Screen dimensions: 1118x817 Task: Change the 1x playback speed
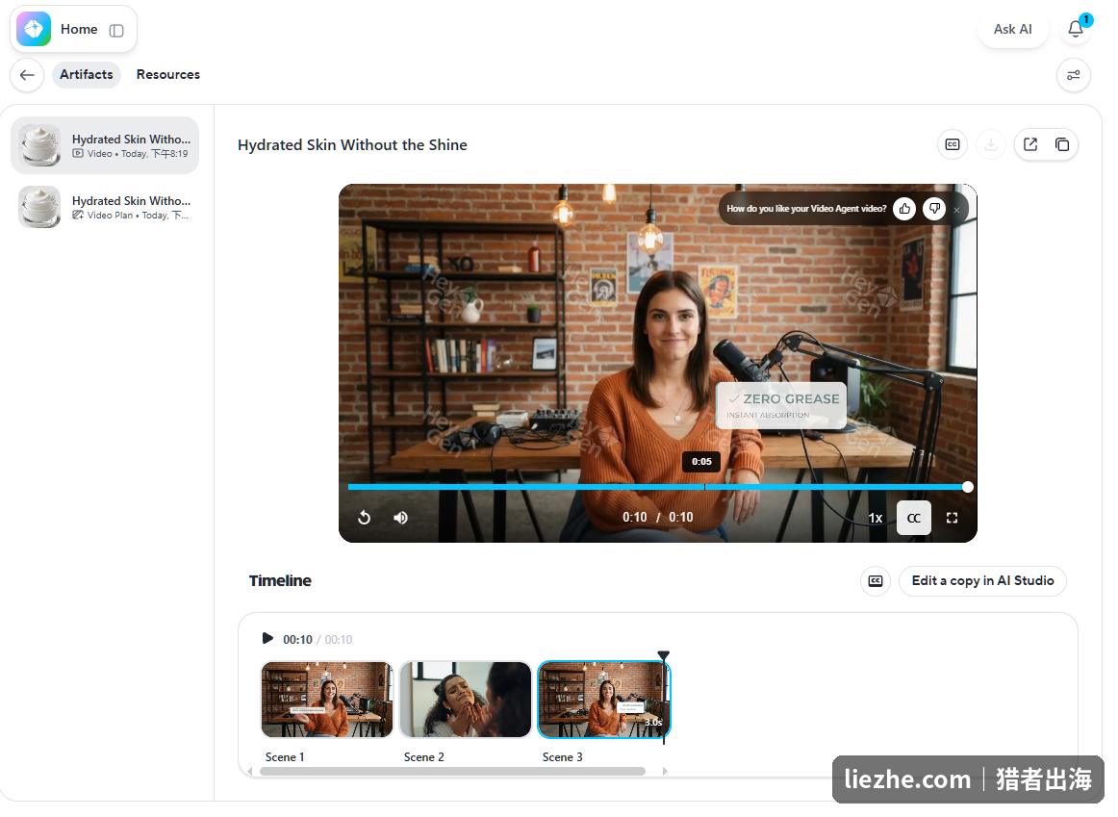875,519
